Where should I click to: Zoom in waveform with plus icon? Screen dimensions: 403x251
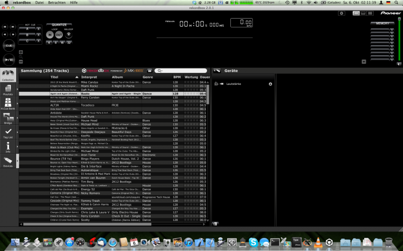21,52
